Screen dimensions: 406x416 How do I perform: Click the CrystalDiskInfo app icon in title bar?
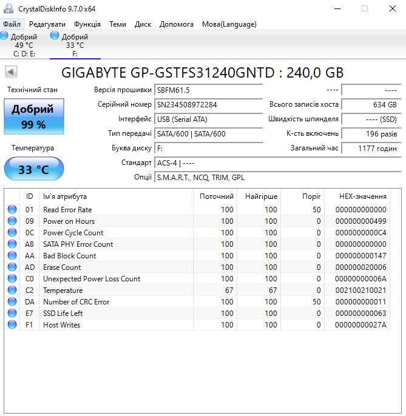click(8, 8)
